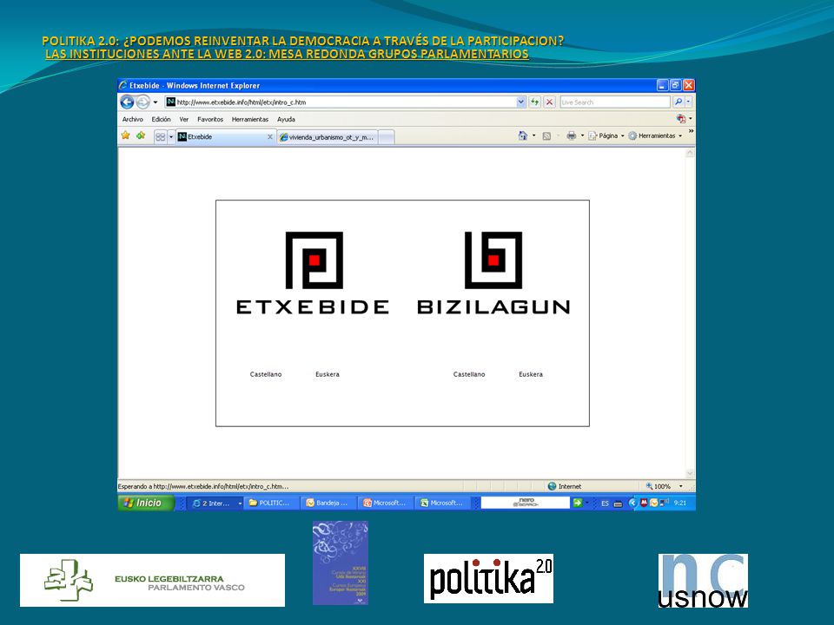Image resolution: width=834 pixels, height=625 pixels.
Task: Click Add to Favorites star-plus icon
Action: coord(141,135)
